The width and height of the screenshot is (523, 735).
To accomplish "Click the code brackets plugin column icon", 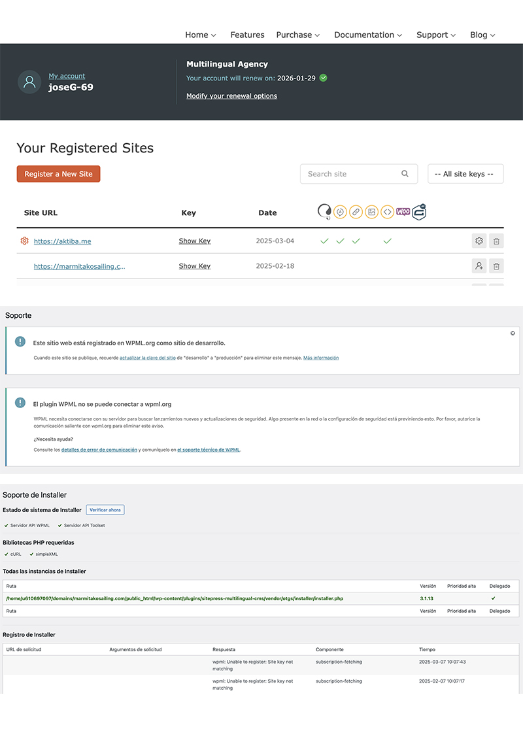I will pos(388,212).
